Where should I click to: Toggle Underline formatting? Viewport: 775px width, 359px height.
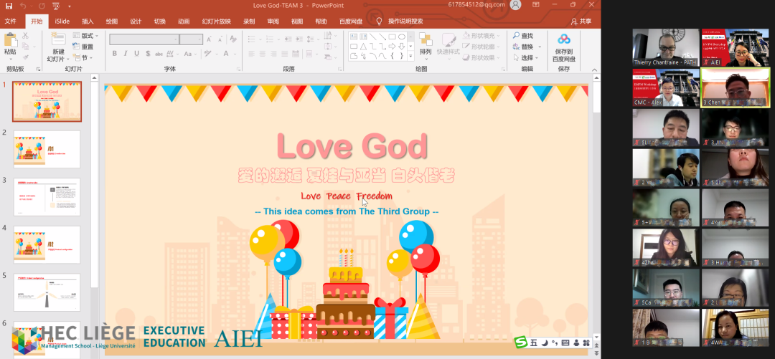pos(136,53)
